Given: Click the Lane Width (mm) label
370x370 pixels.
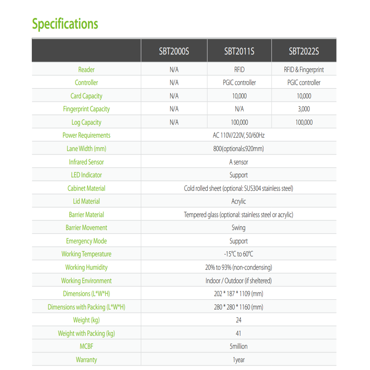Looking at the screenshot, I should coord(86,148).
